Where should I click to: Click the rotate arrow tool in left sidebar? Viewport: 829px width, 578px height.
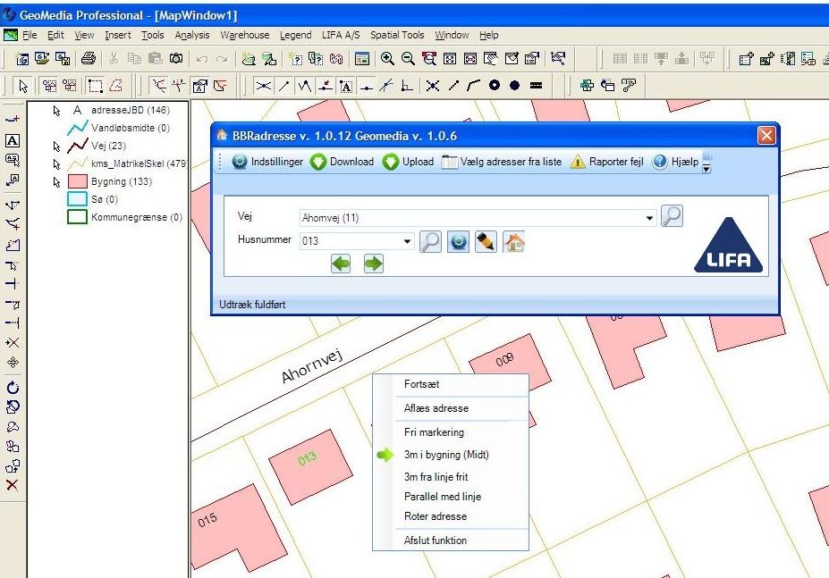(13, 388)
